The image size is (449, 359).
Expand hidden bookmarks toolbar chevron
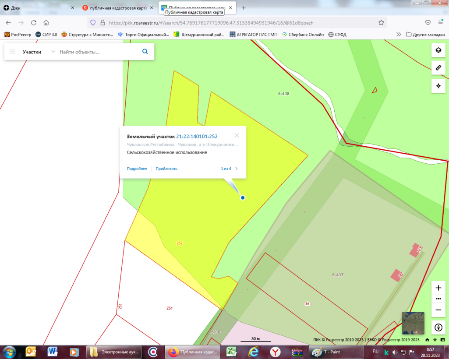click(398, 34)
